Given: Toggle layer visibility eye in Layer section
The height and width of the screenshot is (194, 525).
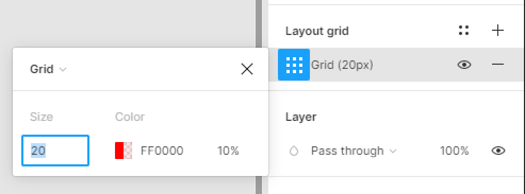Looking at the screenshot, I should click(x=498, y=151).
